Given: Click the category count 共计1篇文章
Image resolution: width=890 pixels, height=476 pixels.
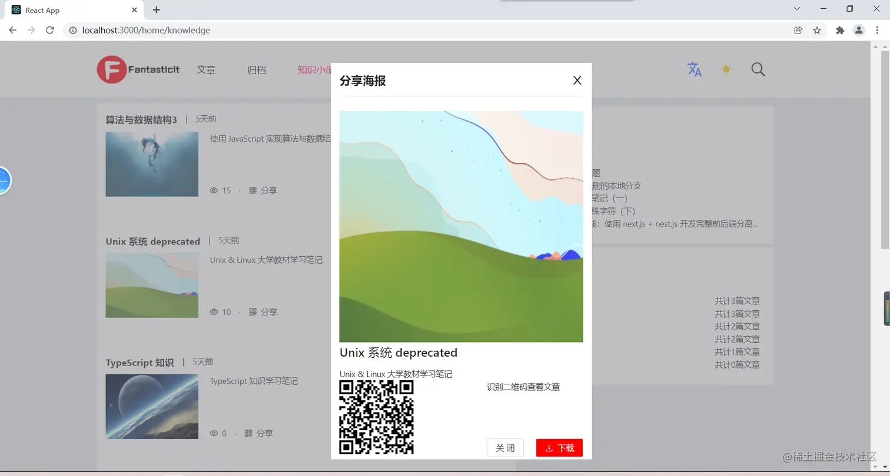Looking at the screenshot, I should (737, 351).
